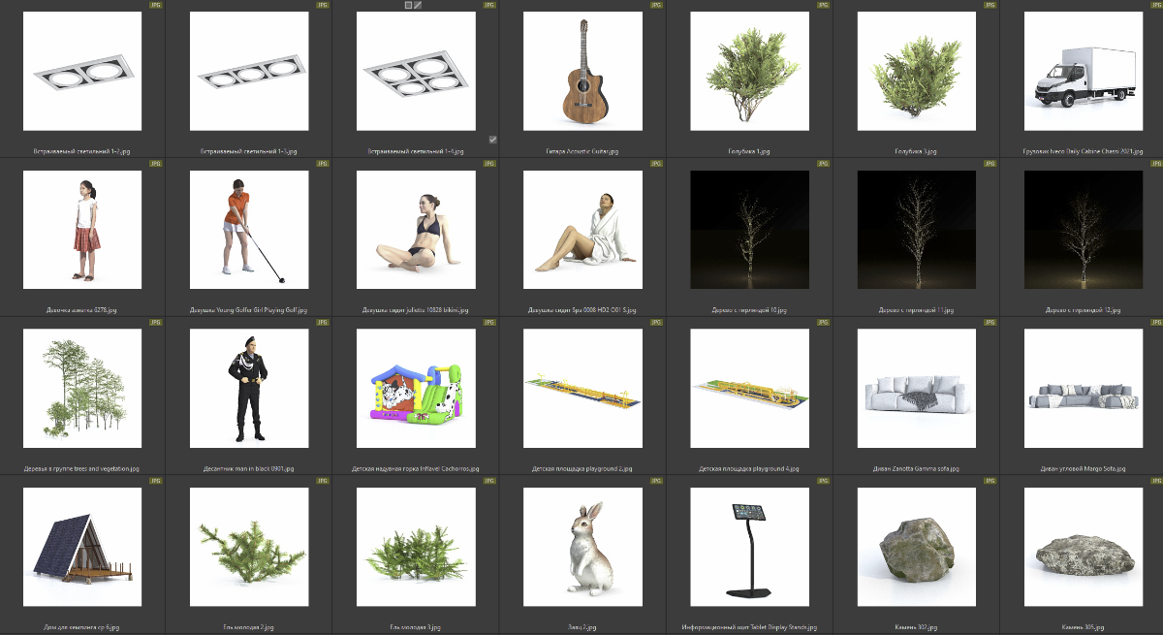This screenshot has width=1163, height=635.
Task: Select the Acoustic Guitar thumbnail
Action: 582,72
